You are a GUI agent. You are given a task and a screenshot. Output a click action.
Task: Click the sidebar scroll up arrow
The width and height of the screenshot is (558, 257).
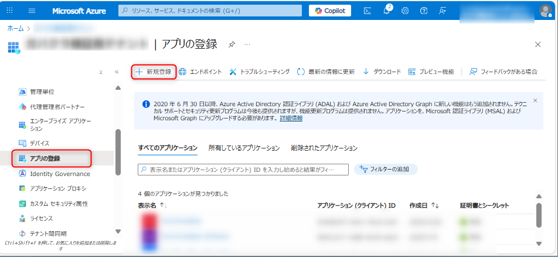click(x=118, y=88)
